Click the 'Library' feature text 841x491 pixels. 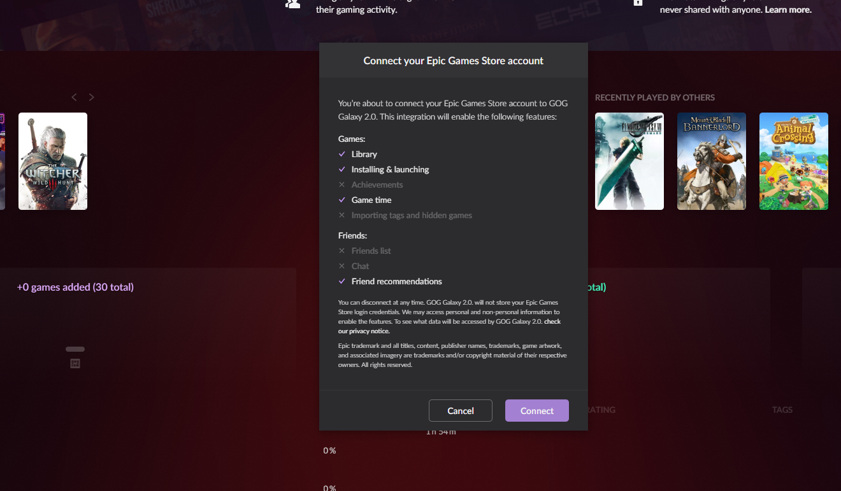[364, 154]
